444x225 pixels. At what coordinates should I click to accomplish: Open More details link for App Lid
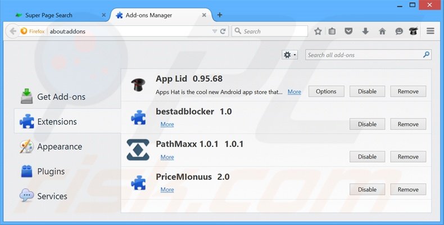(294, 92)
